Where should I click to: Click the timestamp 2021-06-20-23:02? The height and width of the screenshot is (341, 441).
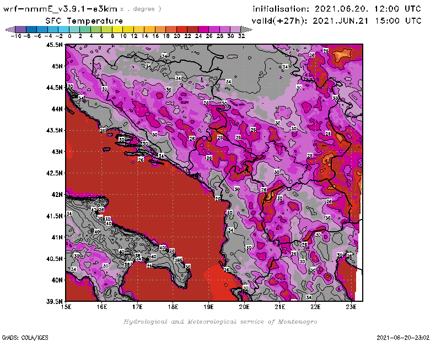[403, 338]
